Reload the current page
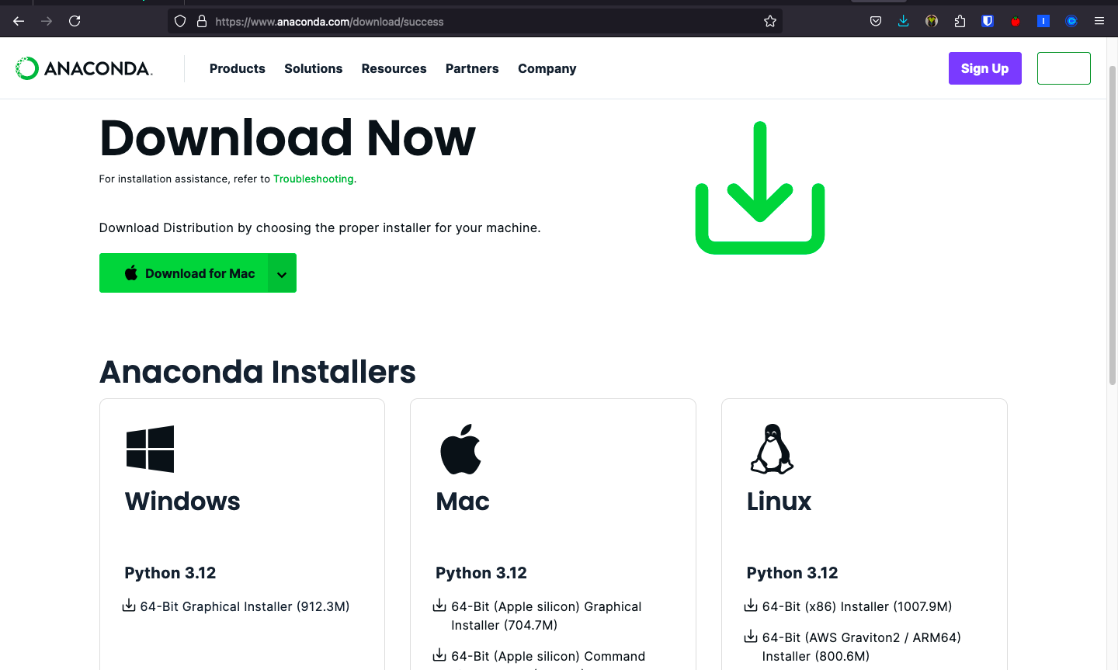 coord(75,22)
